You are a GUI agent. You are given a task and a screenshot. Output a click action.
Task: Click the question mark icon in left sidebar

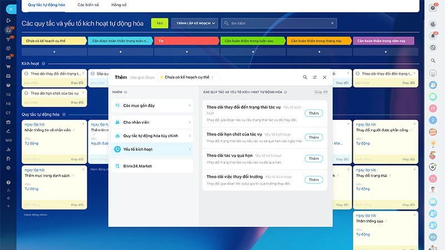point(8,183)
